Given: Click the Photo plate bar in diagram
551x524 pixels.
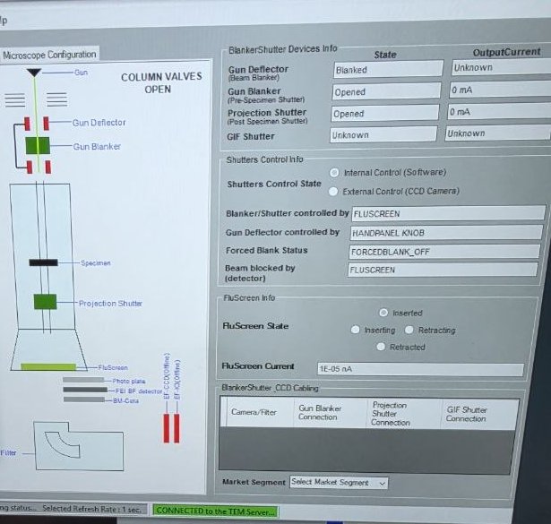Looking at the screenshot, I should click(83, 380).
